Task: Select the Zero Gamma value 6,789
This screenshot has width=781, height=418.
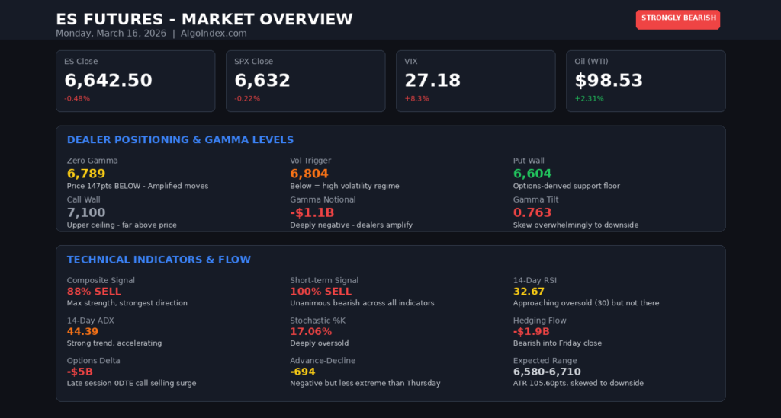Action: (86, 174)
